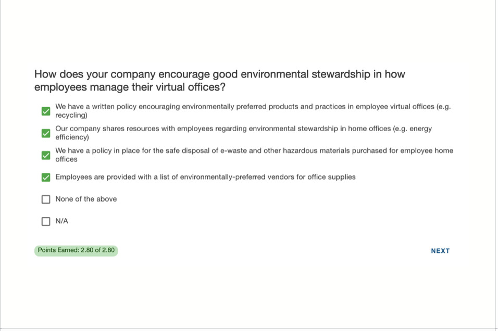Check the "N/A" option
Viewport: 498px width, 331px height.
point(46,221)
